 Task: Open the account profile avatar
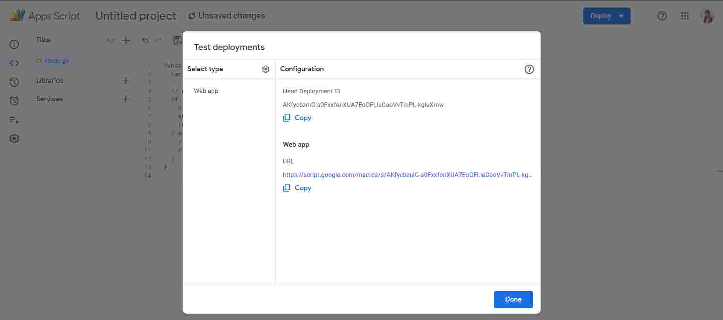click(707, 16)
